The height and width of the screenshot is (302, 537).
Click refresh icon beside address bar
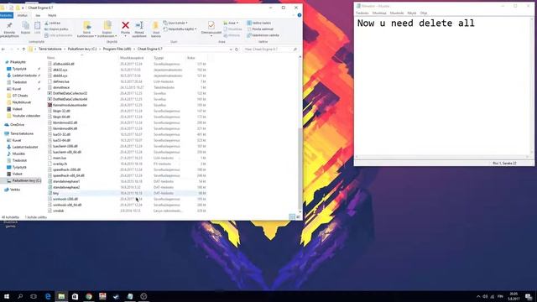237,49
